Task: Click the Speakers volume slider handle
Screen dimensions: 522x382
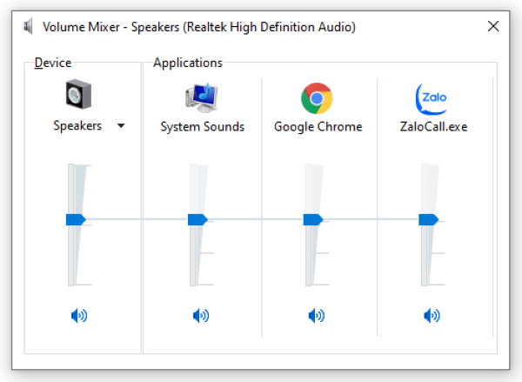Action: click(76, 220)
